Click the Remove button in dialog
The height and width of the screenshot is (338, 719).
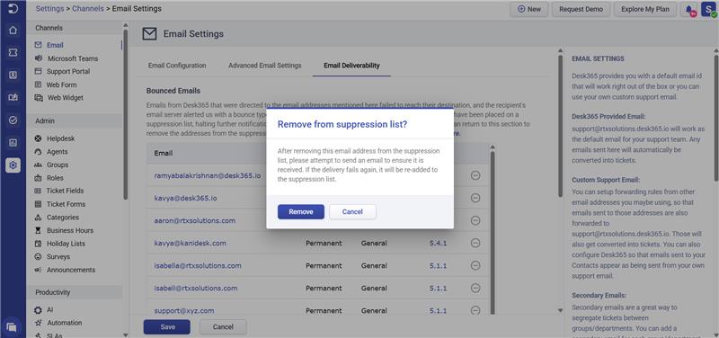coord(301,212)
